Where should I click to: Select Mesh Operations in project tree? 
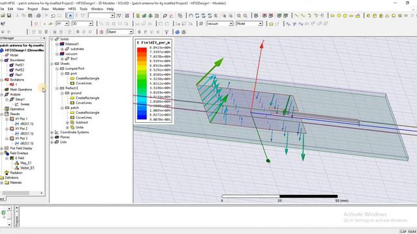click(21, 90)
